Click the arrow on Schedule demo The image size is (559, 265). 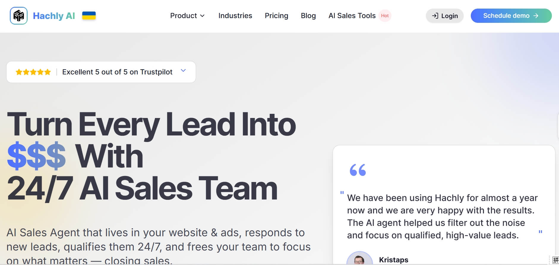[536, 16]
